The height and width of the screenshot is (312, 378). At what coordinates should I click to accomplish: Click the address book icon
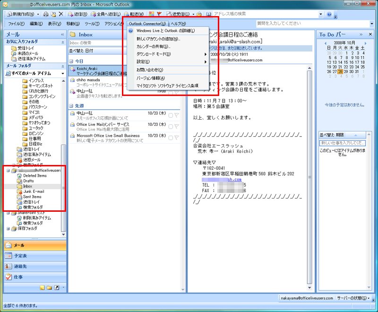coord(209,14)
